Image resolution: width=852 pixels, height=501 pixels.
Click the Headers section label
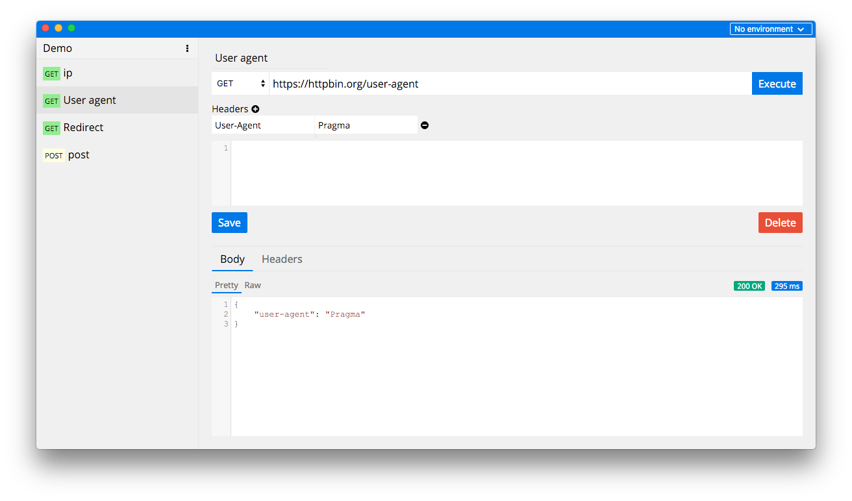[x=230, y=109]
